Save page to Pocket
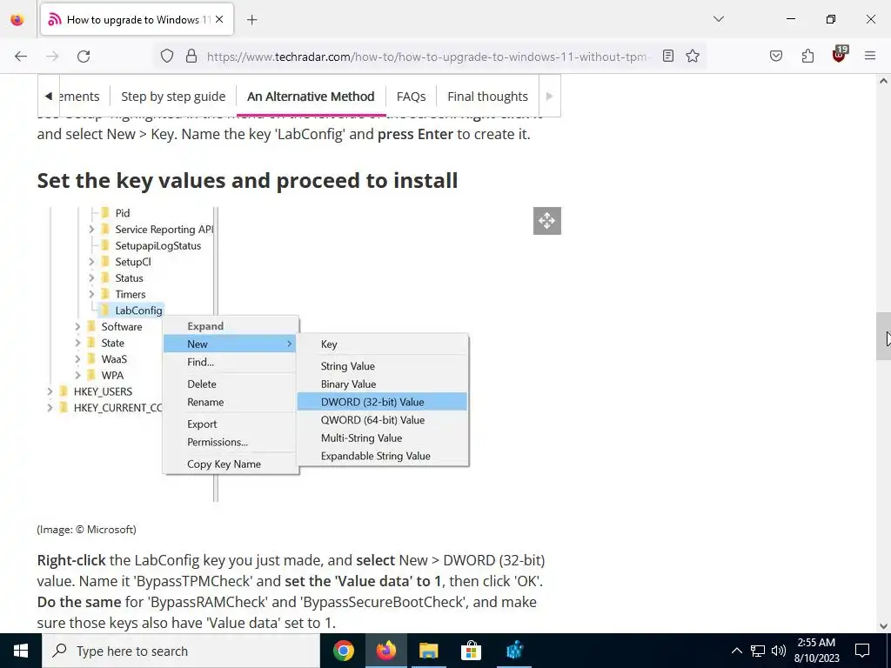The image size is (891, 668). point(775,56)
